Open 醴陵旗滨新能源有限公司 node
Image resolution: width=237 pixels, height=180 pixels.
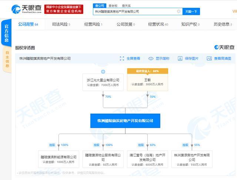point(59,159)
